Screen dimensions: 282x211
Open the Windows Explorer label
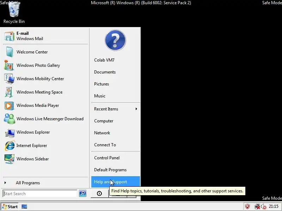(x=33, y=132)
